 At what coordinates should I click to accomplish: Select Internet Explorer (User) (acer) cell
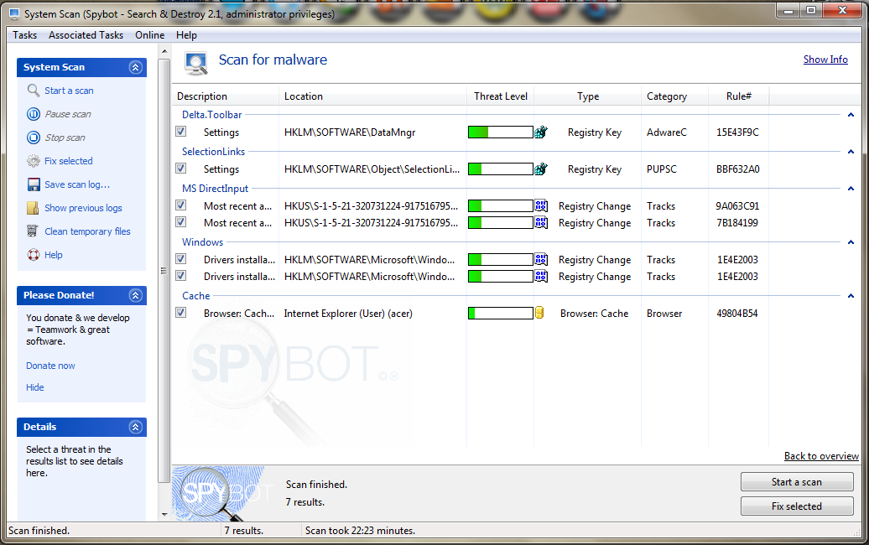coord(348,314)
